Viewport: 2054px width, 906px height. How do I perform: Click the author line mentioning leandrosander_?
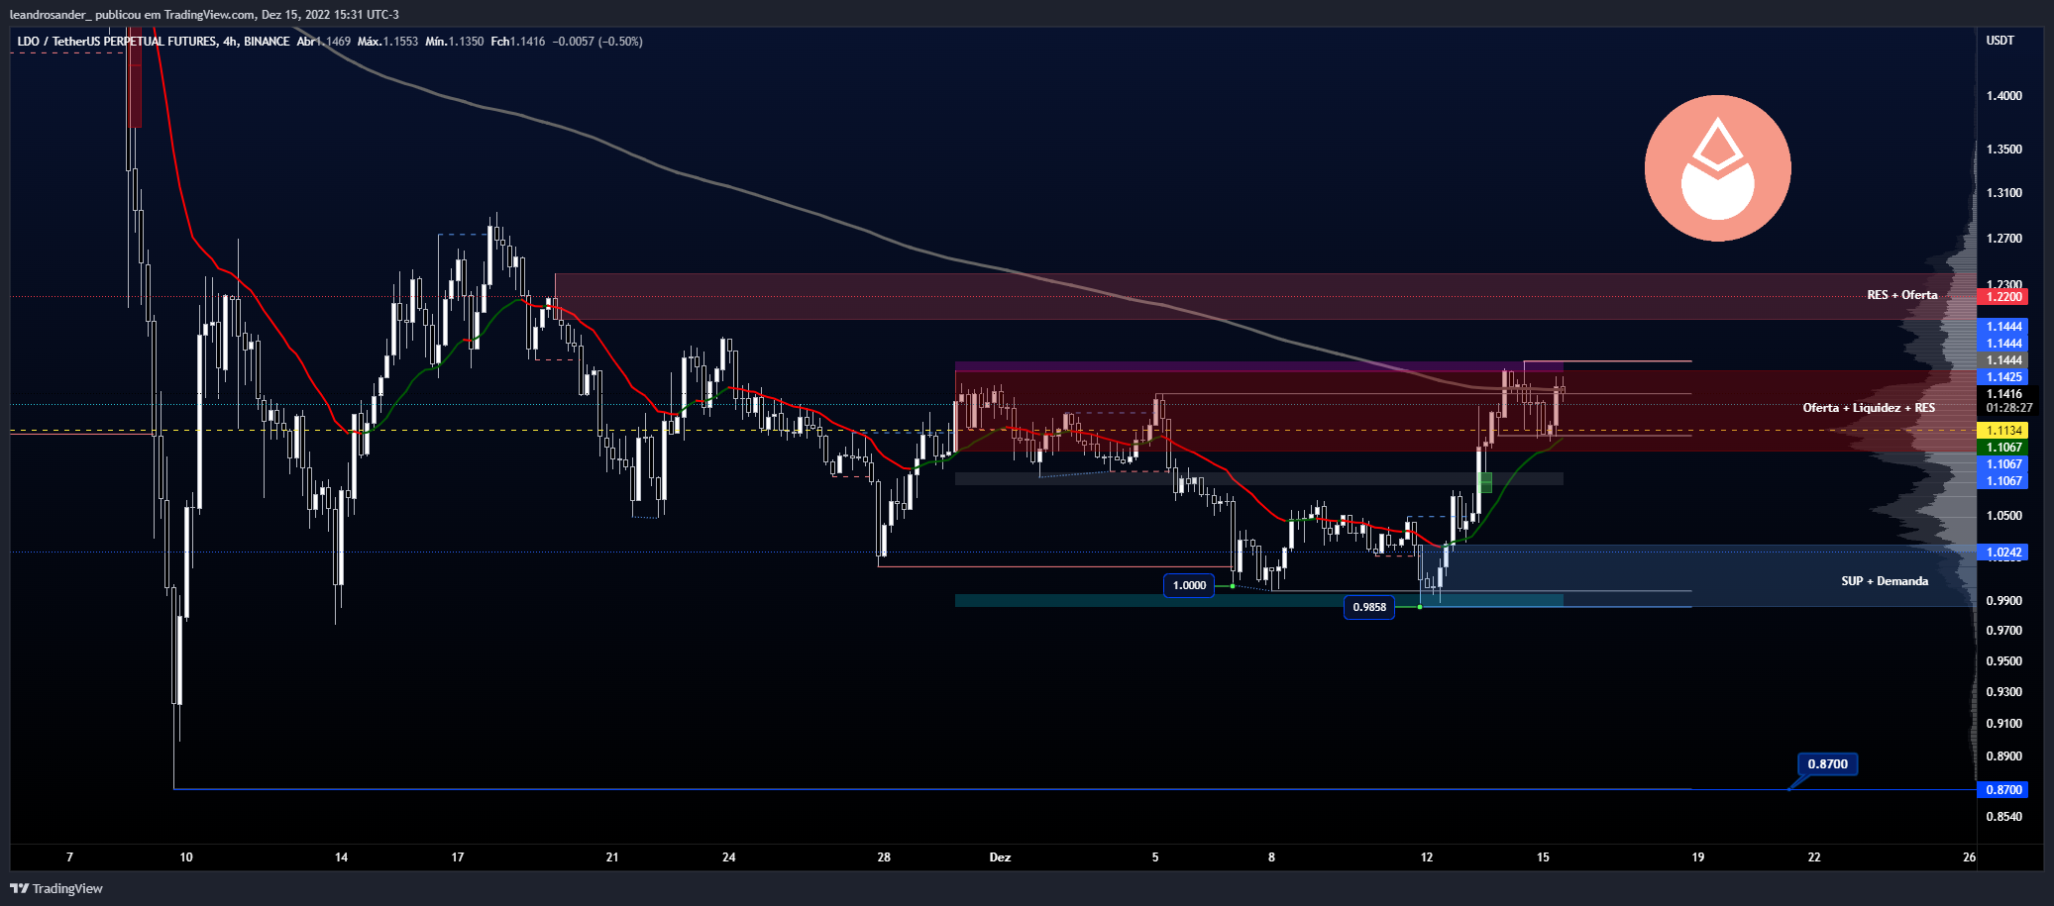pos(204,14)
